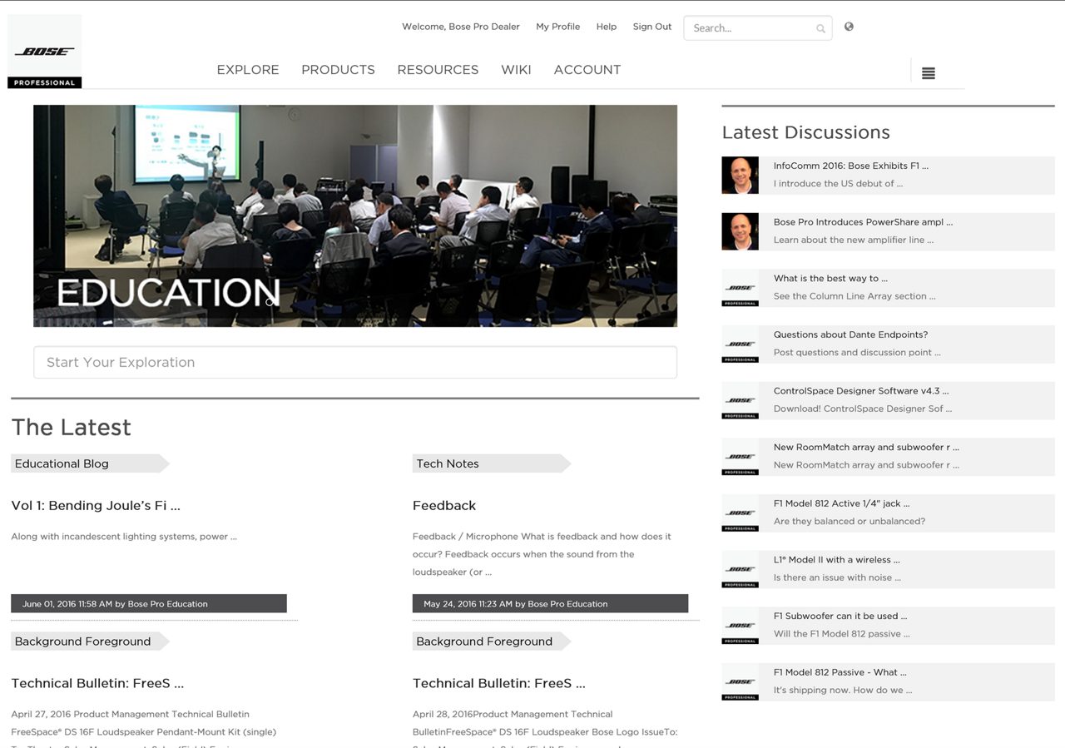
Task: Open the PRODUCTS menu
Action: tap(338, 70)
